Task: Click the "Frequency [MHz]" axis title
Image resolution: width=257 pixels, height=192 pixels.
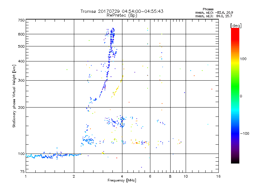Action: click(x=122, y=180)
